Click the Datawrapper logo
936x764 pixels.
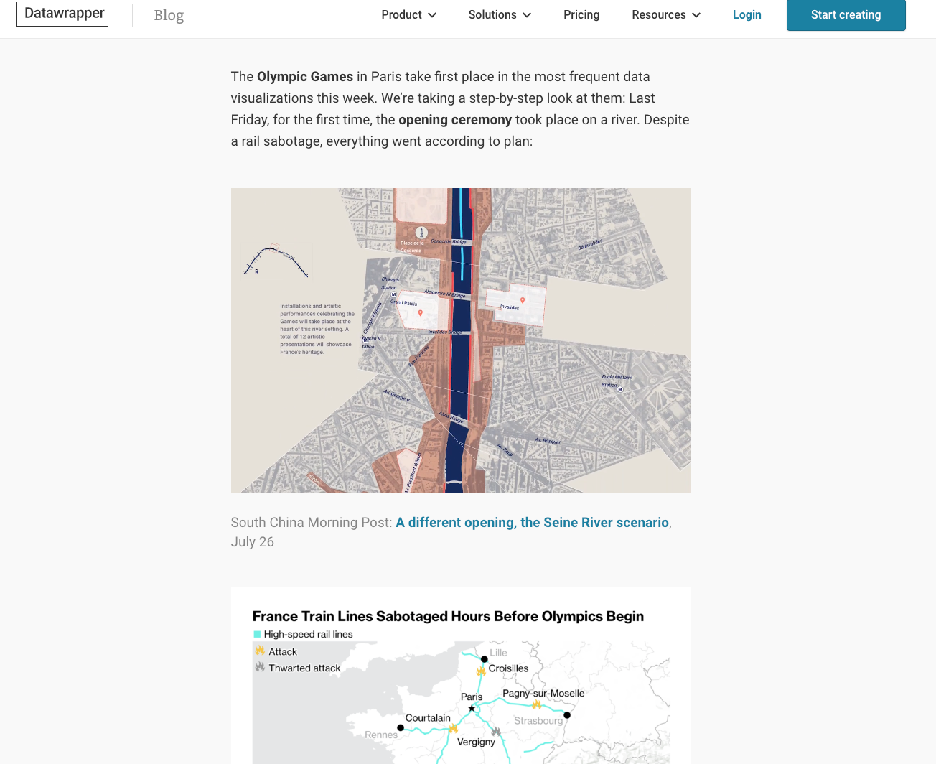[62, 14]
